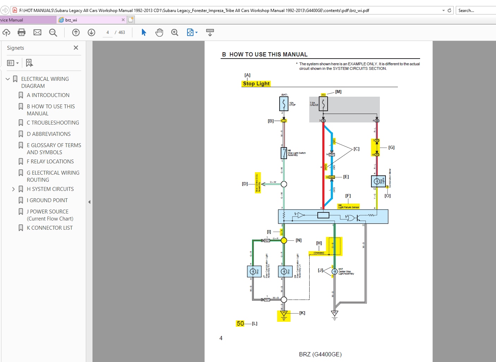
Task: Choose the selection arrow tool
Action: pos(144,32)
